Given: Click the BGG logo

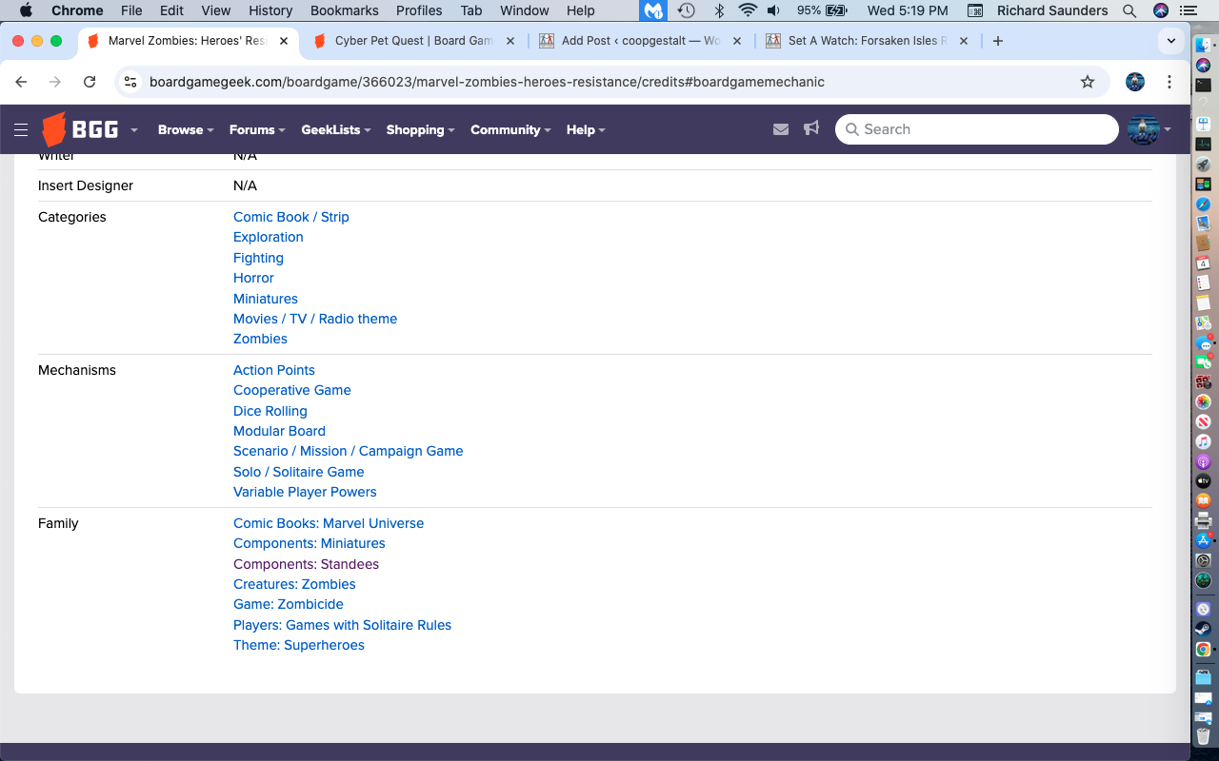Looking at the screenshot, I should point(81,130).
